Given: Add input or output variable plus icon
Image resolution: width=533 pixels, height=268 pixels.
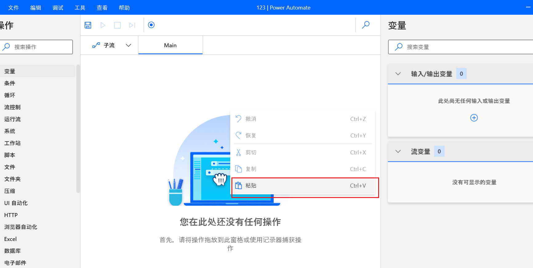Looking at the screenshot, I should tap(474, 118).
